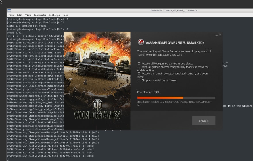Click the orange download progress bar
Viewport: 253px width, 161px height.
click(176, 98)
